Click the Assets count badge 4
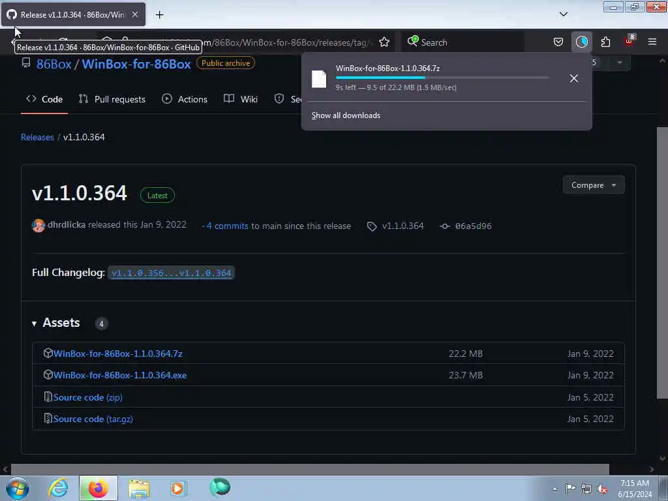Screen dimensions: 668x501 pyautogui.click(x=101, y=324)
